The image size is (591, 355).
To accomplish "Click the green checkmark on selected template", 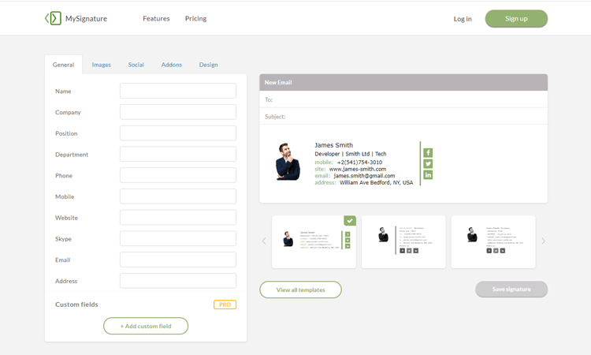I will pyautogui.click(x=350, y=221).
